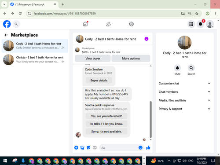220x165 pixels.
Task: Click the back arrow beside Marketplace
Action: click(x=6, y=35)
